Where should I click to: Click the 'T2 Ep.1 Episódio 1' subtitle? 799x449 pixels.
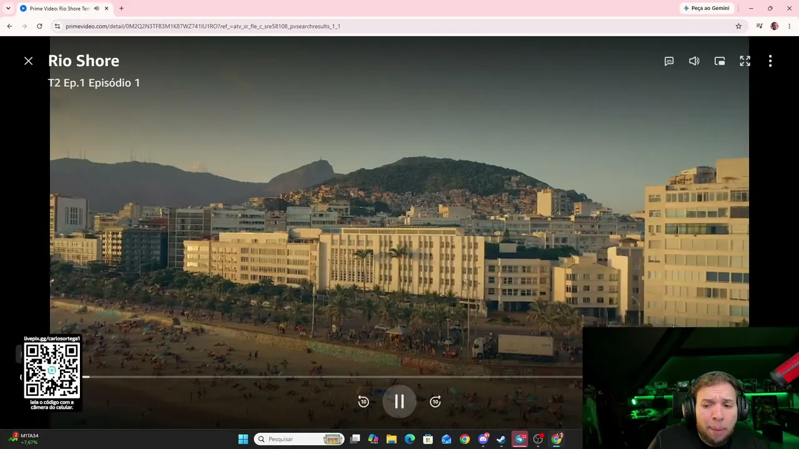(x=94, y=83)
